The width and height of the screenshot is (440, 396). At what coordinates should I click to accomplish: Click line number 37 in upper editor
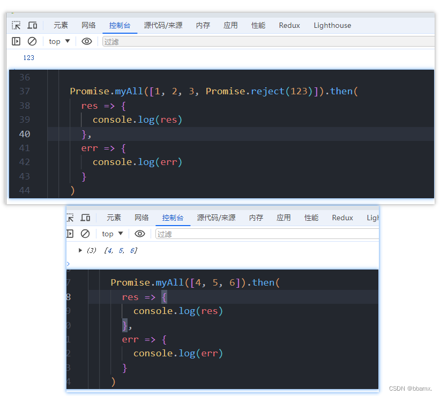coord(25,91)
